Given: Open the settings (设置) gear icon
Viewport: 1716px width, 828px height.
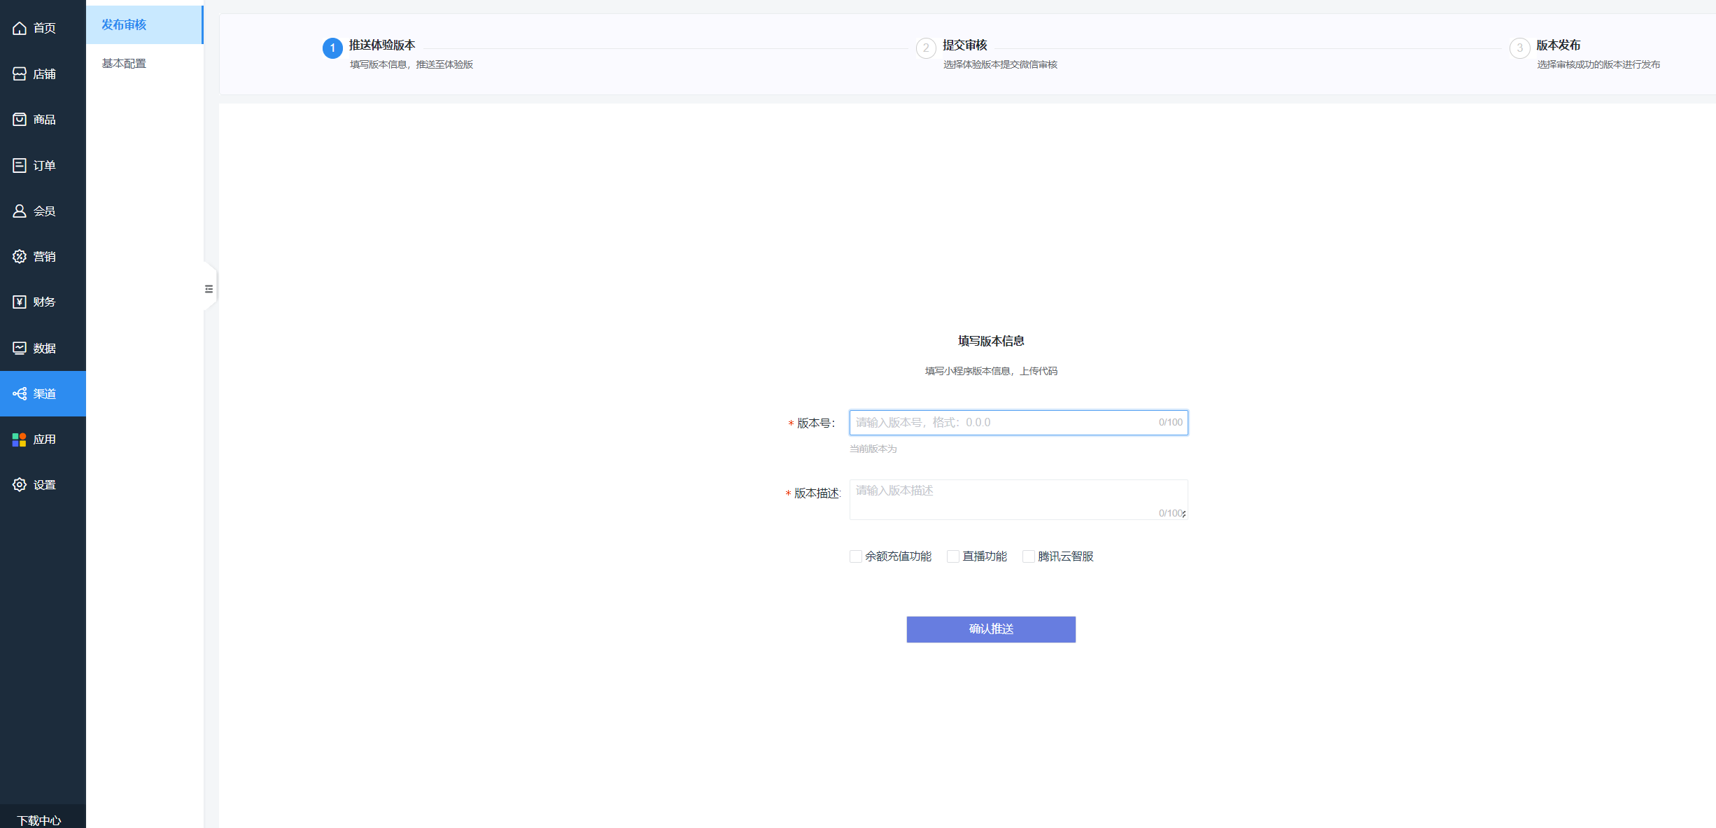Looking at the screenshot, I should (20, 485).
